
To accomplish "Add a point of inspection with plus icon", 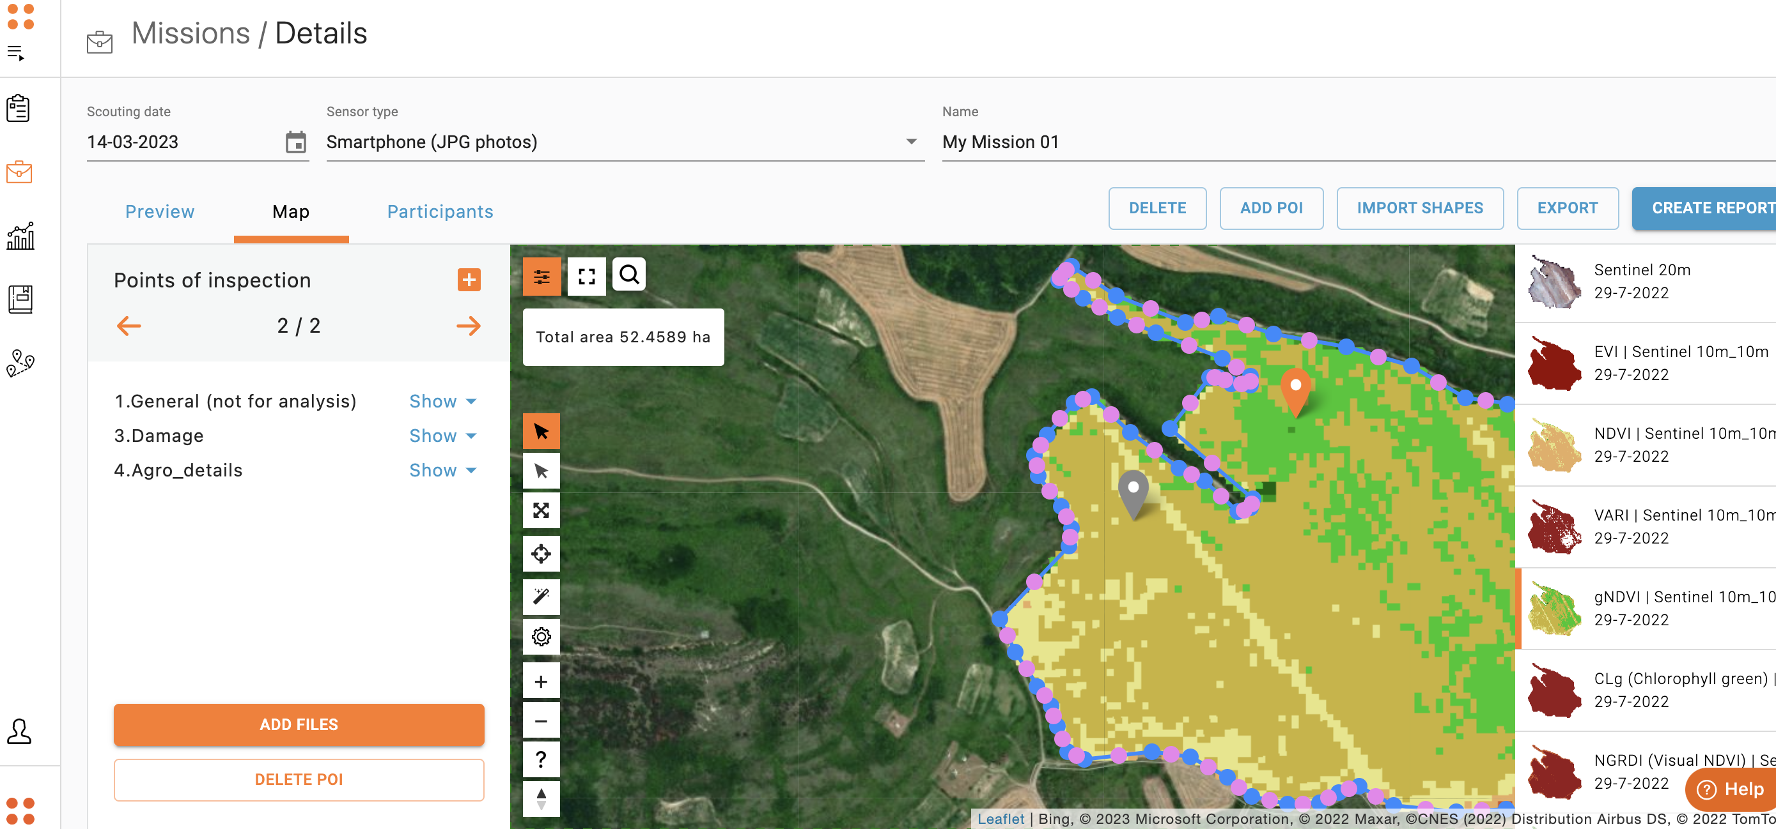I will pyautogui.click(x=469, y=280).
